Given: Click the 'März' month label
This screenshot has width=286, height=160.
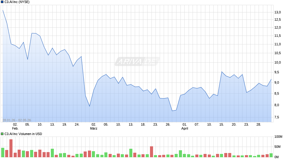Looking at the screenshot, I should 94,128.
